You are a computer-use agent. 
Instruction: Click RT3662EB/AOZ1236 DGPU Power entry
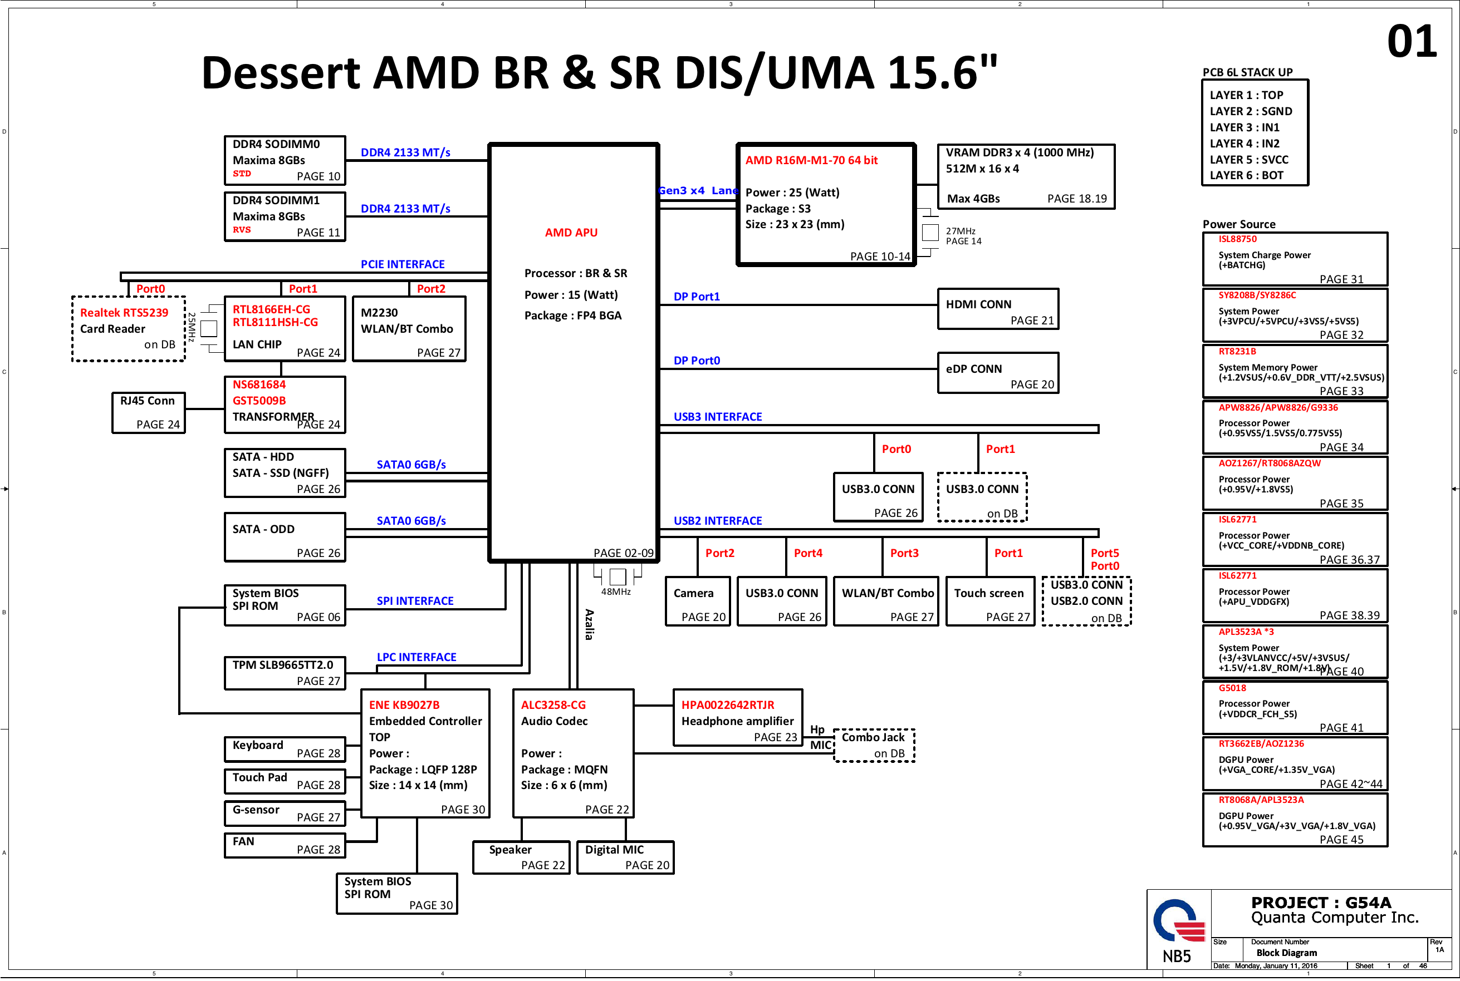1295,764
